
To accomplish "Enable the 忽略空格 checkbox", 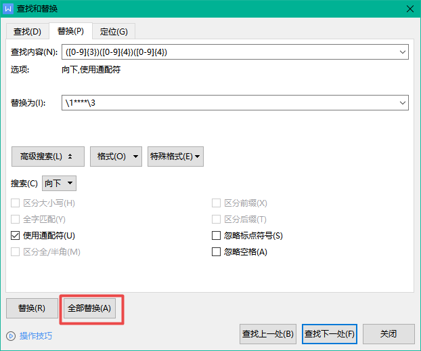I will point(217,252).
